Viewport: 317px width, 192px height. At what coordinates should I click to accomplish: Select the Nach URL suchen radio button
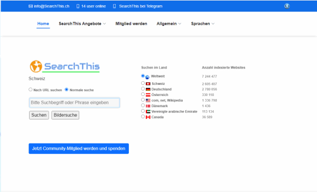point(30,90)
